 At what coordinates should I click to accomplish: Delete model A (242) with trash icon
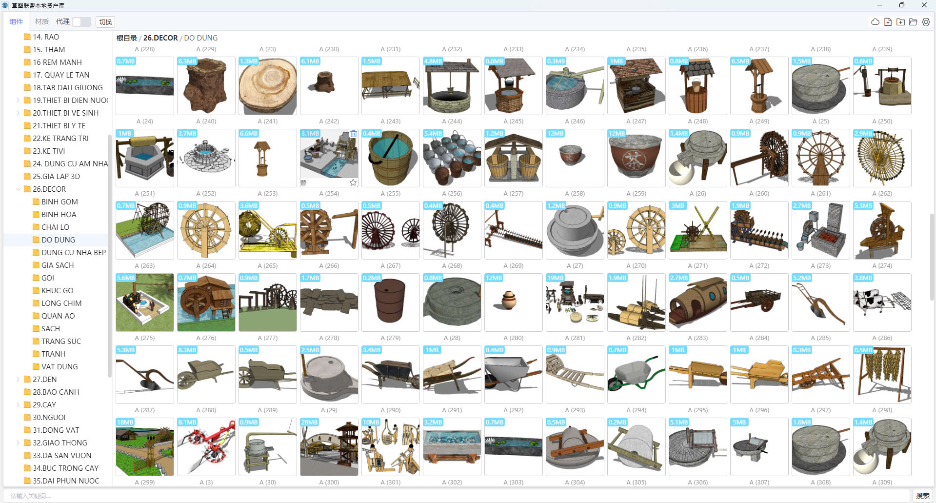pyautogui.click(x=353, y=134)
